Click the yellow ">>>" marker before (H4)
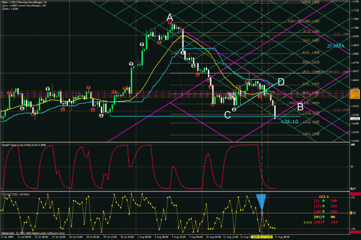361x240 pixels. click(x=308, y=223)
